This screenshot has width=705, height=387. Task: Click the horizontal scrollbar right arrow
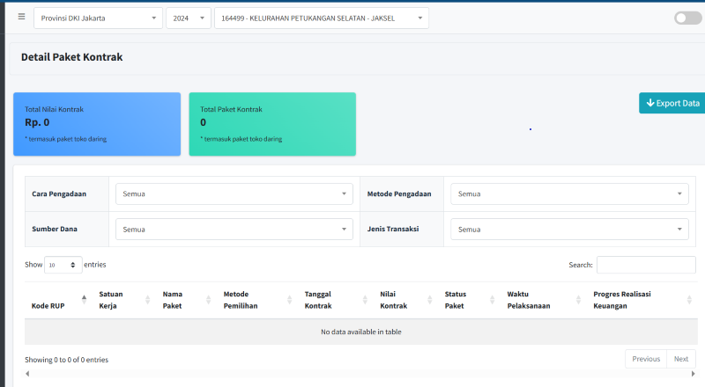tap(693, 374)
